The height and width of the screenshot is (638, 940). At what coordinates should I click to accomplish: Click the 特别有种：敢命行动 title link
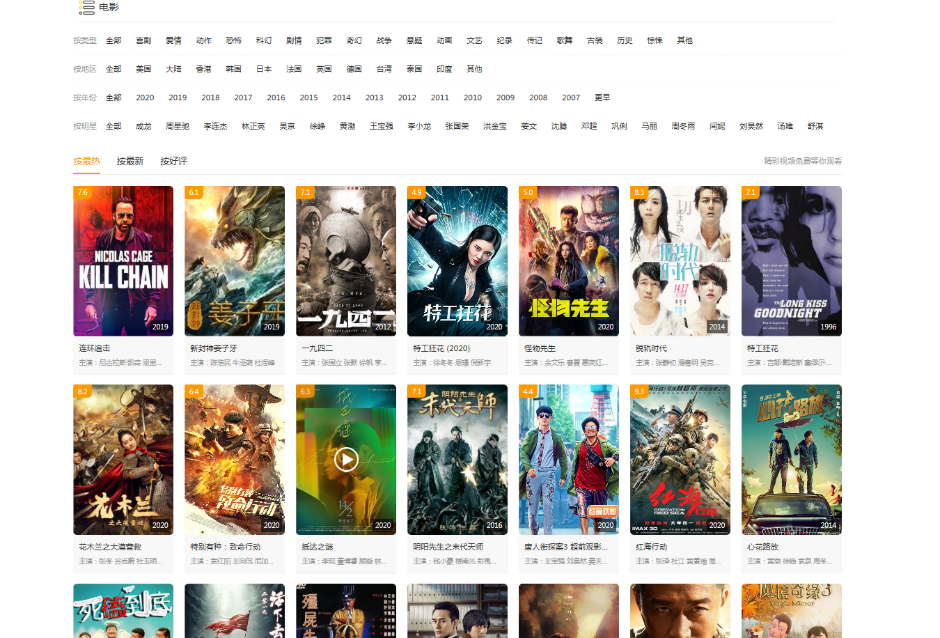click(226, 547)
